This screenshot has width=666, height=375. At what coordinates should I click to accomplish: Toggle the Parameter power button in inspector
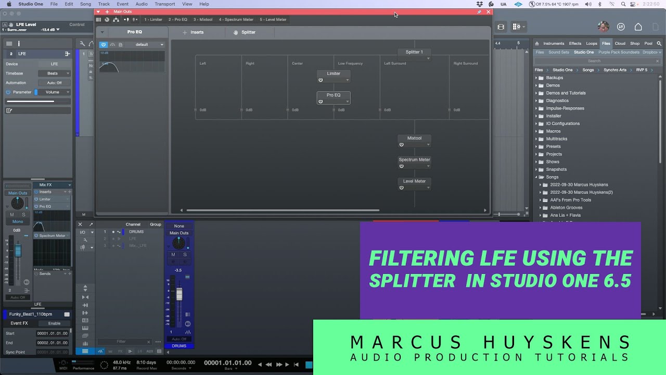(8, 92)
